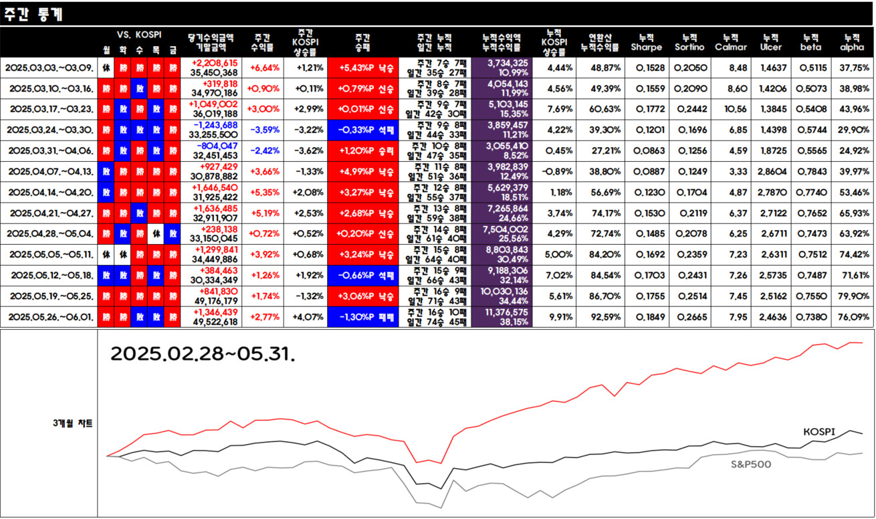Screen dimensions: 876x519
Task: Click the '+2,208,615' profit amount cell
Action: [214, 63]
